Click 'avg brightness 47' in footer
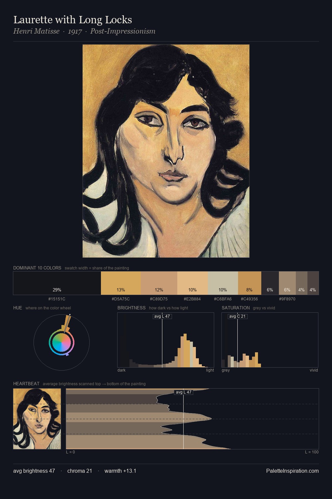332x499 pixels. point(34,471)
